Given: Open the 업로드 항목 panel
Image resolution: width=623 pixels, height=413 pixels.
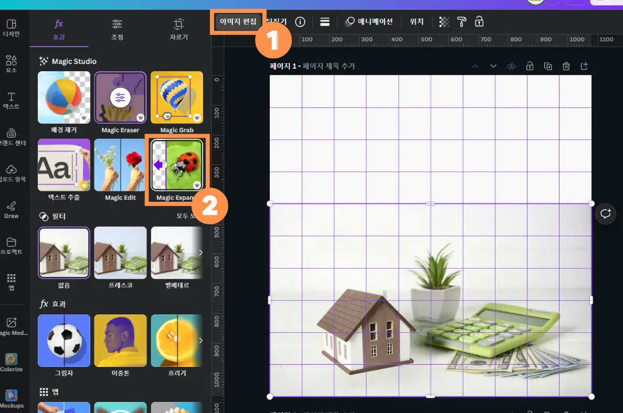Looking at the screenshot, I should point(11,173).
